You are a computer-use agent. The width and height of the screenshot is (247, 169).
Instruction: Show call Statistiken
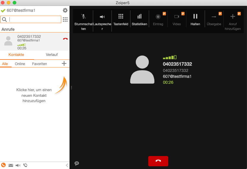139,20
